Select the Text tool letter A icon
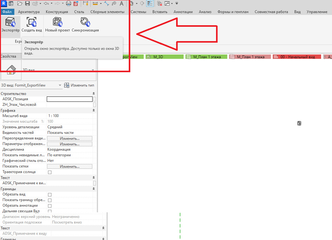Screen dimensions: 332x240 (x=122, y=3)
